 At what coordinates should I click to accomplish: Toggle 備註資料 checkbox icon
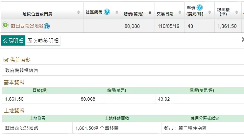[6, 60]
